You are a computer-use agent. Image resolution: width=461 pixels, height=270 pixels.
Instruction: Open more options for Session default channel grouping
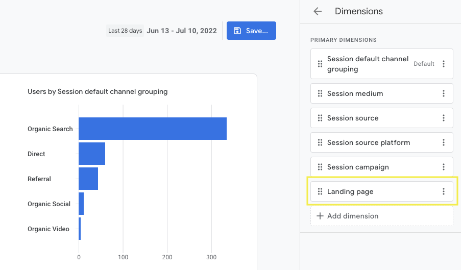443,64
